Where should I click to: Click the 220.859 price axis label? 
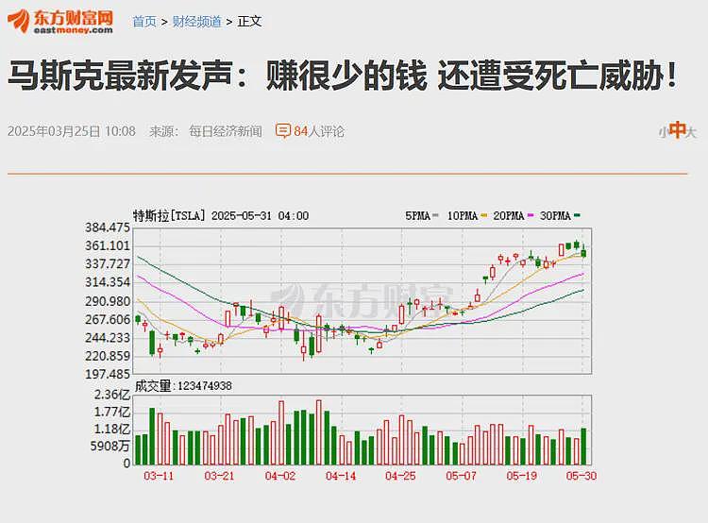(108, 356)
